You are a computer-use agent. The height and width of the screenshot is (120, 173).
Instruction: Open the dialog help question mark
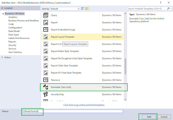pyautogui.click(x=160, y=3)
